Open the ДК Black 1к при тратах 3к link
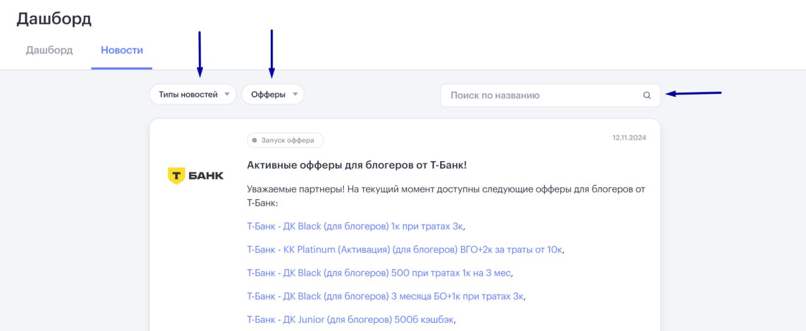The height and width of the screenshot is (331, 806). (355, 226)
